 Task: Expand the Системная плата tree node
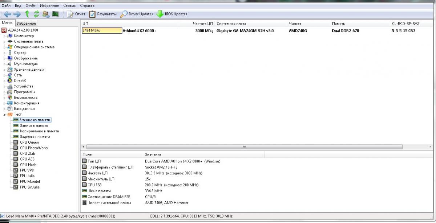click(x=4, y=41)
